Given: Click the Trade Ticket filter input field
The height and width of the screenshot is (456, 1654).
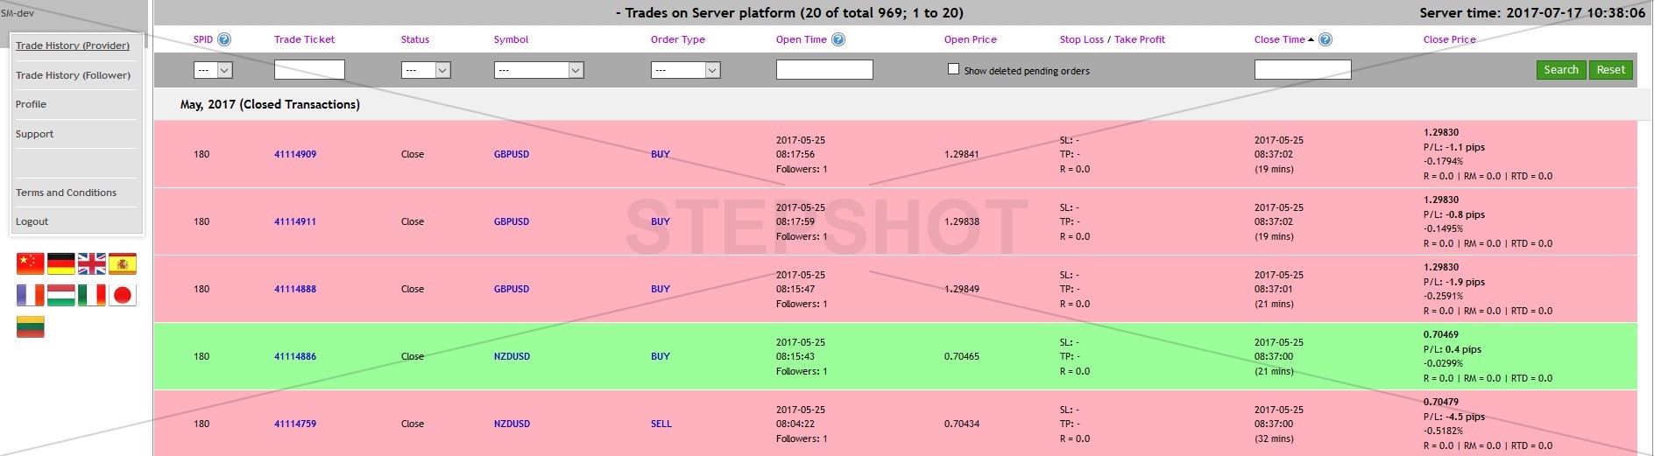Looking at the screenshot, I should 309,70.
